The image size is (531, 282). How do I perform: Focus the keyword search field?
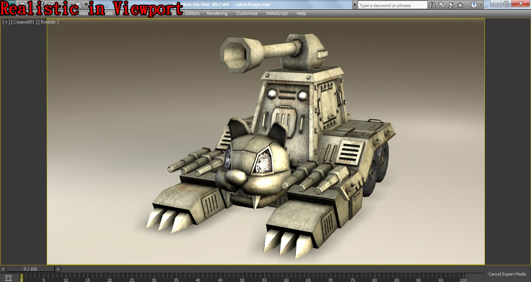click(x=392, y=5)
